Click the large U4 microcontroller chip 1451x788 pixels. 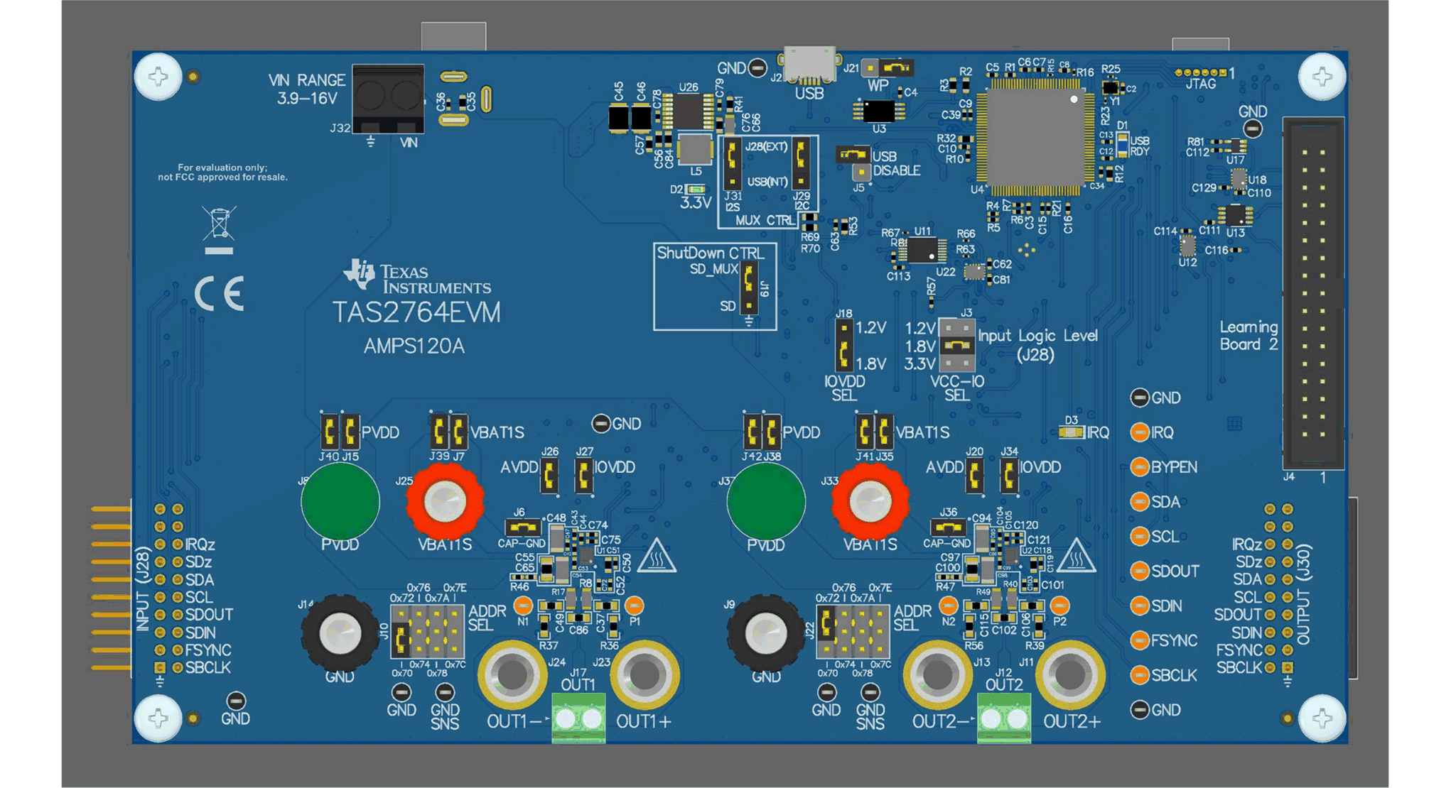pos(1035,136)
